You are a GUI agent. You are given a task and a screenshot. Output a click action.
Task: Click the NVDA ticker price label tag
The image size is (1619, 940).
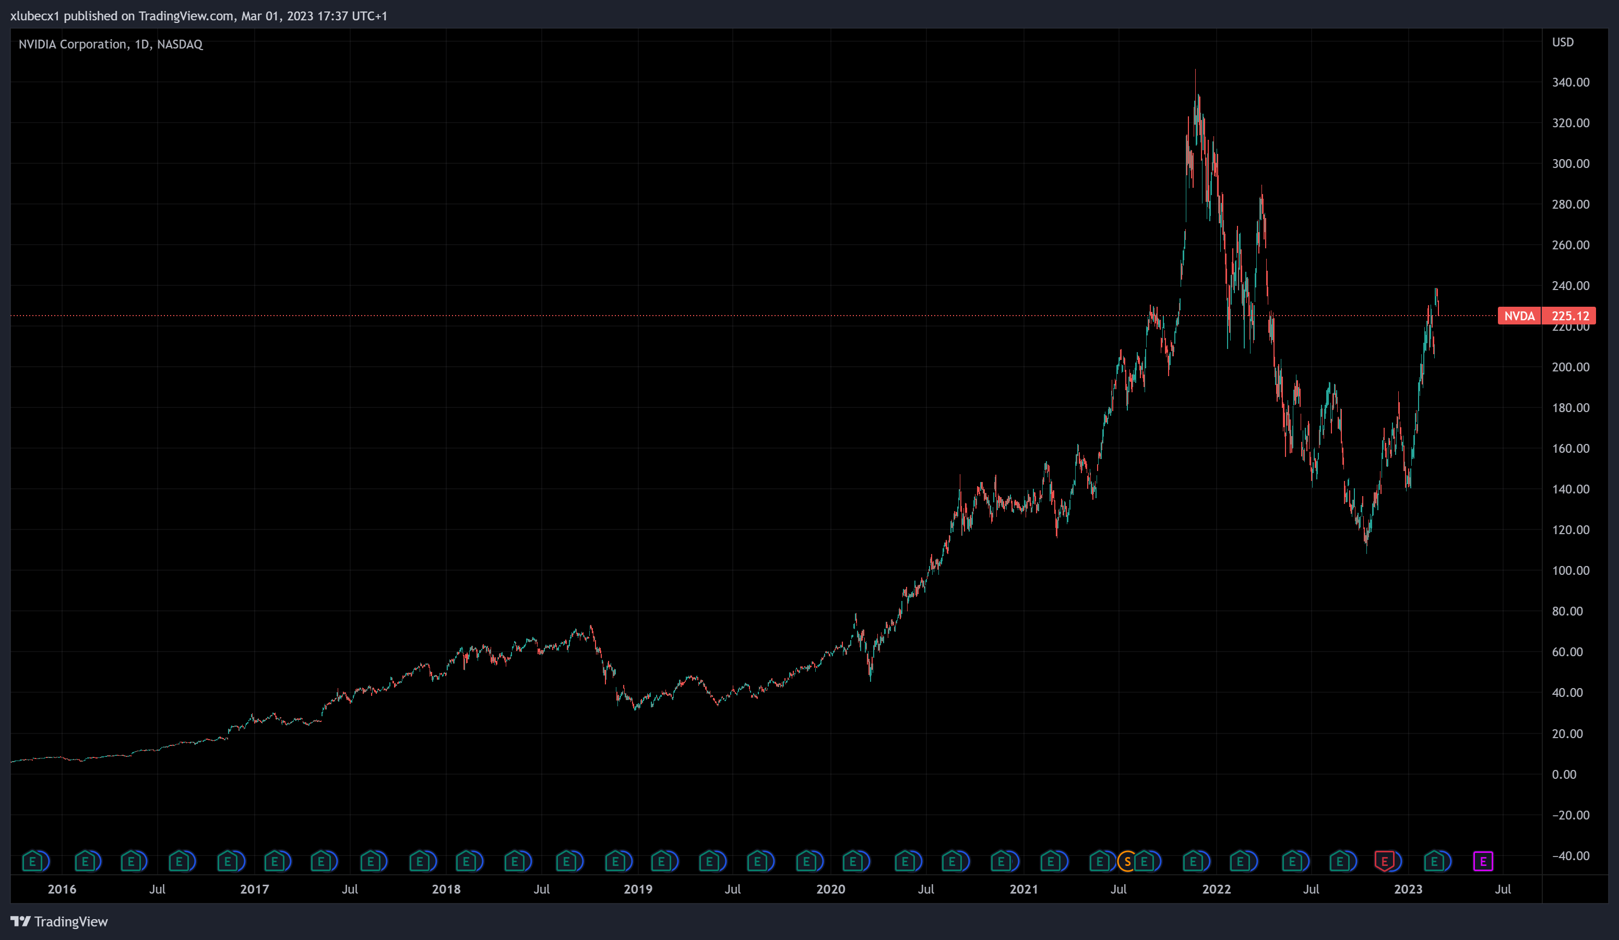click(1519, 316)
